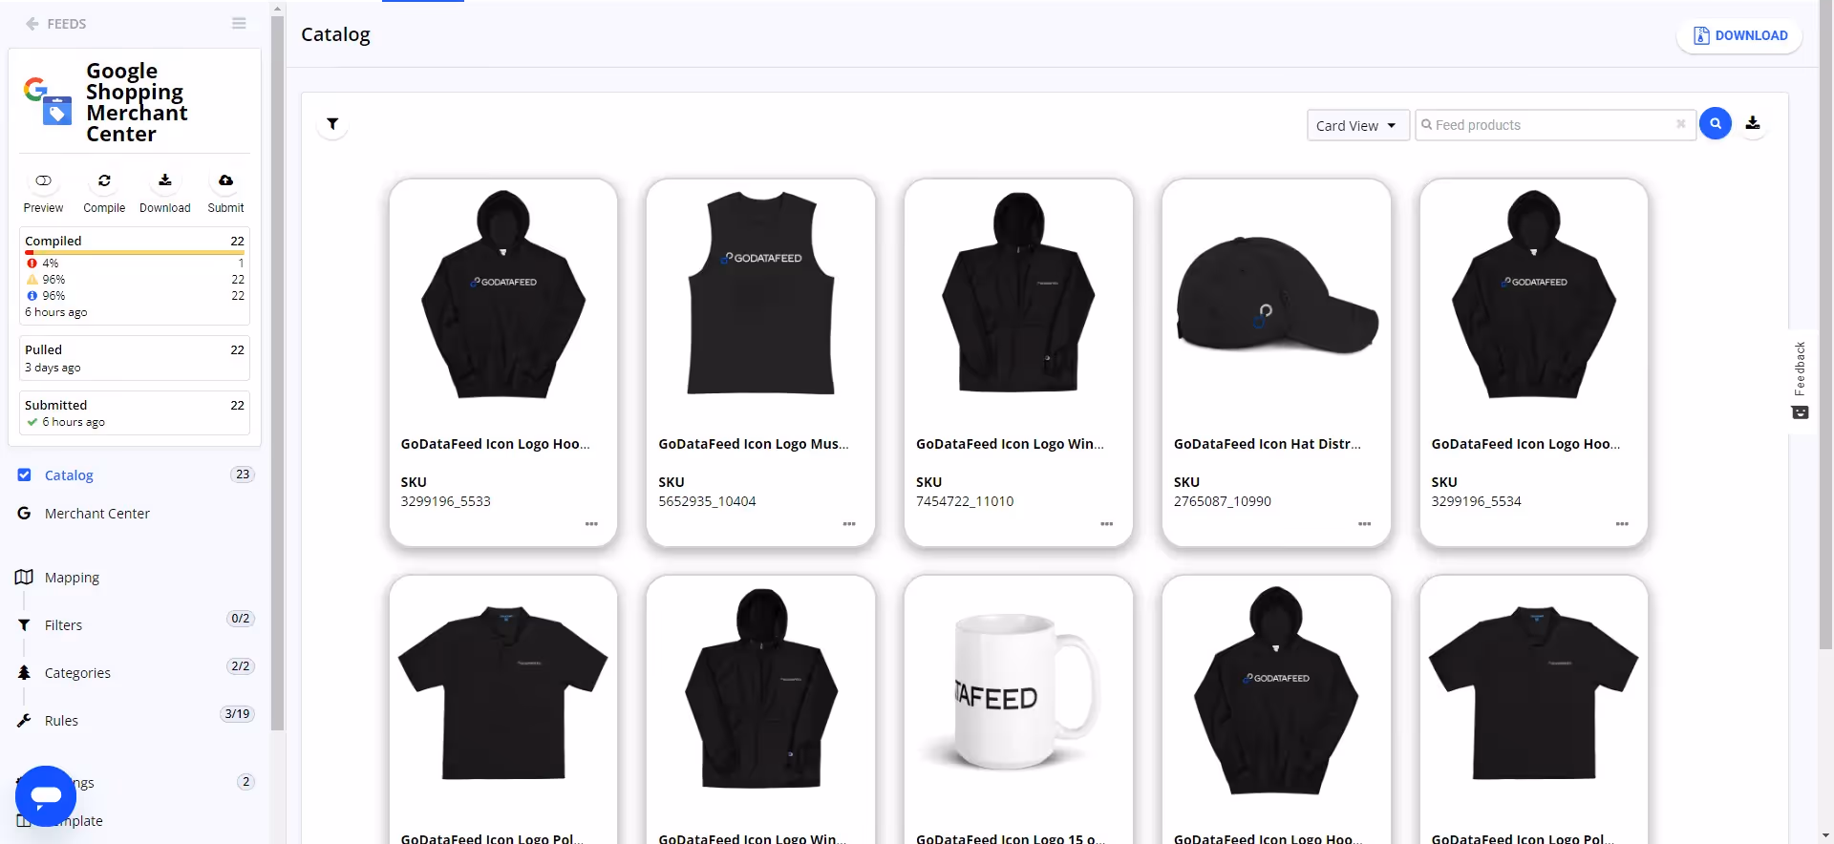This screenshot has height=844, width=1834.
Task: Open options menu on the hat product card
Action: tap(1364, 524)
